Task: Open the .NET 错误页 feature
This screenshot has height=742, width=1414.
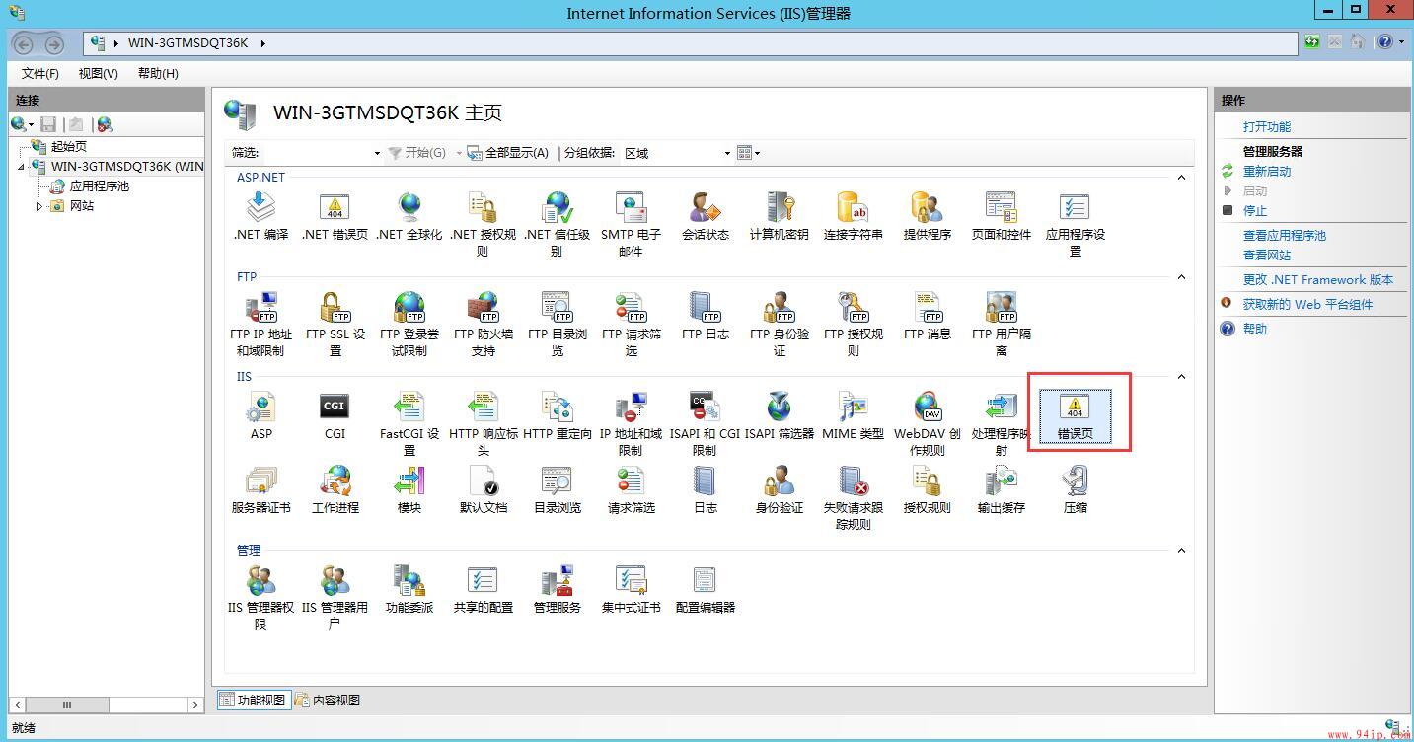Action: point(335,216)
